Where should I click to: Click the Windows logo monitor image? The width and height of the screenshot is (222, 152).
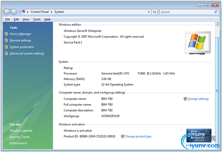(x=197, y=43)
